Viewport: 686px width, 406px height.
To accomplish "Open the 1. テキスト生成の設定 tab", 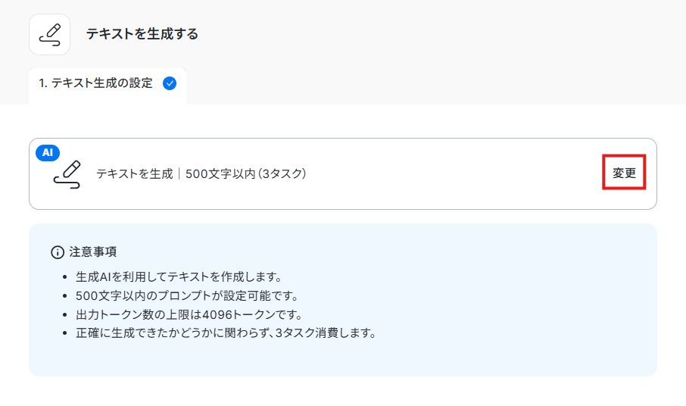I will click(x=108, y=86).
